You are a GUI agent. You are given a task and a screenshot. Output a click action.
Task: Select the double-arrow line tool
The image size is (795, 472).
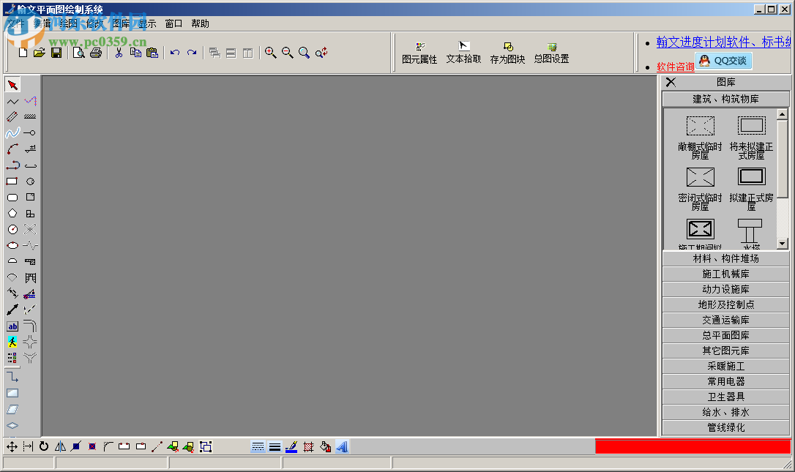pyautogui.click(x=12, y=310)
